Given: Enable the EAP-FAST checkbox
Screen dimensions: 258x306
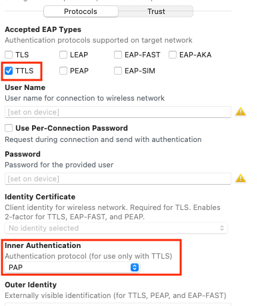Looking at the screenshot, I should click(x=118, y=55).
